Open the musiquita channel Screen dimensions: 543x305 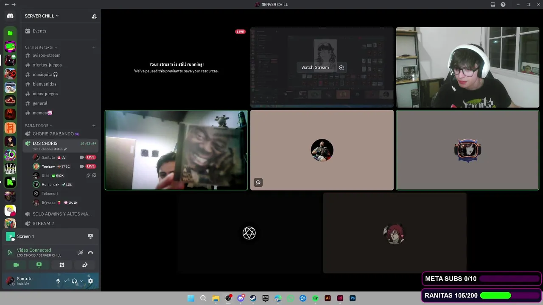point(61,75)
